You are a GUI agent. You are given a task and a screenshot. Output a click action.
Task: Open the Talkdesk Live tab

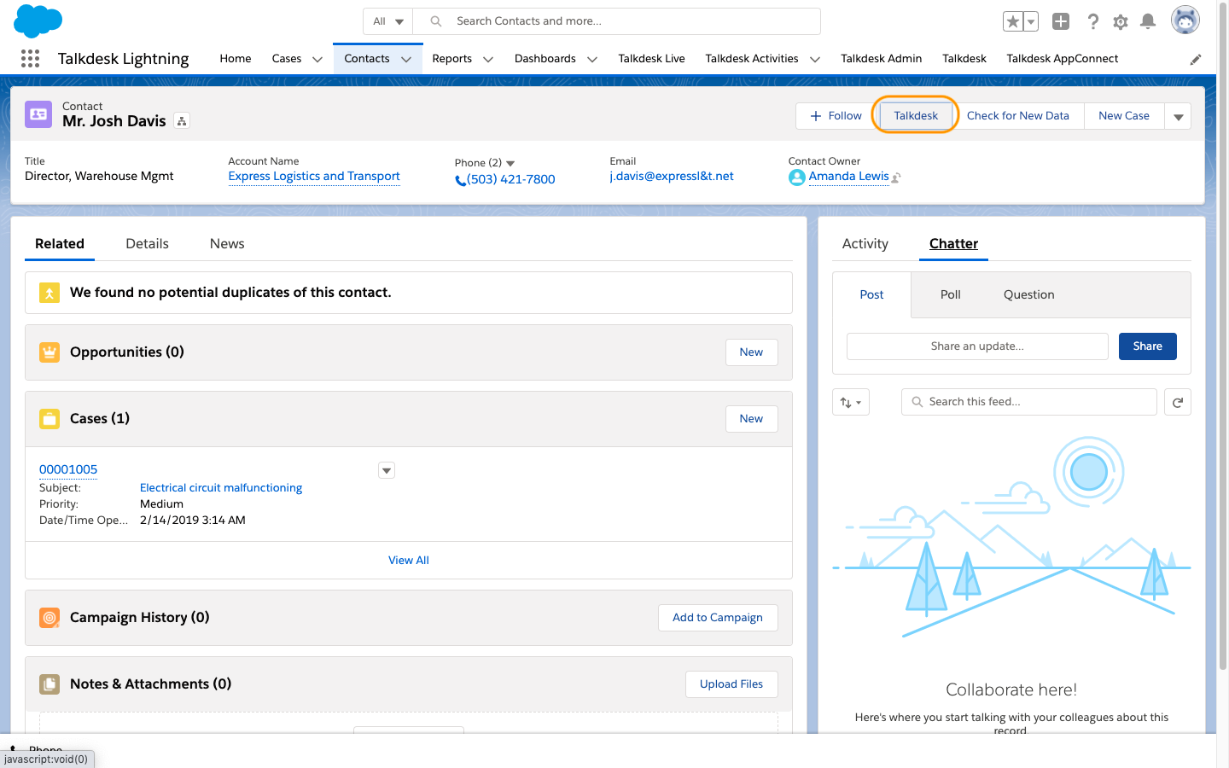(x=652, y=59)
